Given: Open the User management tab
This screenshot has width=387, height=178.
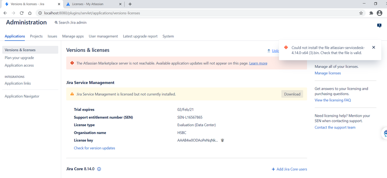Looking at the screenshot, I should (x=103, y=36).
